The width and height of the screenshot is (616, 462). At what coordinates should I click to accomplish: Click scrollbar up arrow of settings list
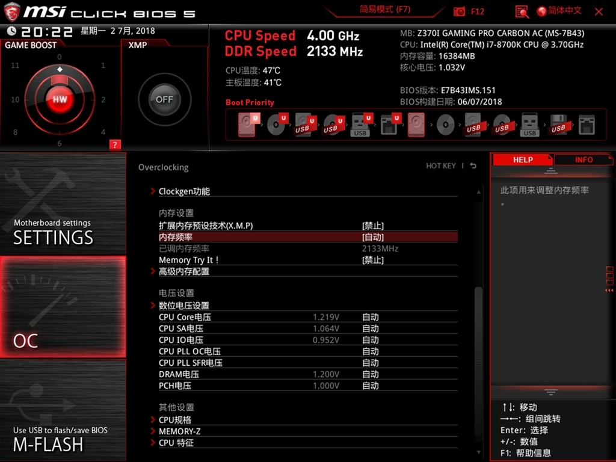coord(478,192)
